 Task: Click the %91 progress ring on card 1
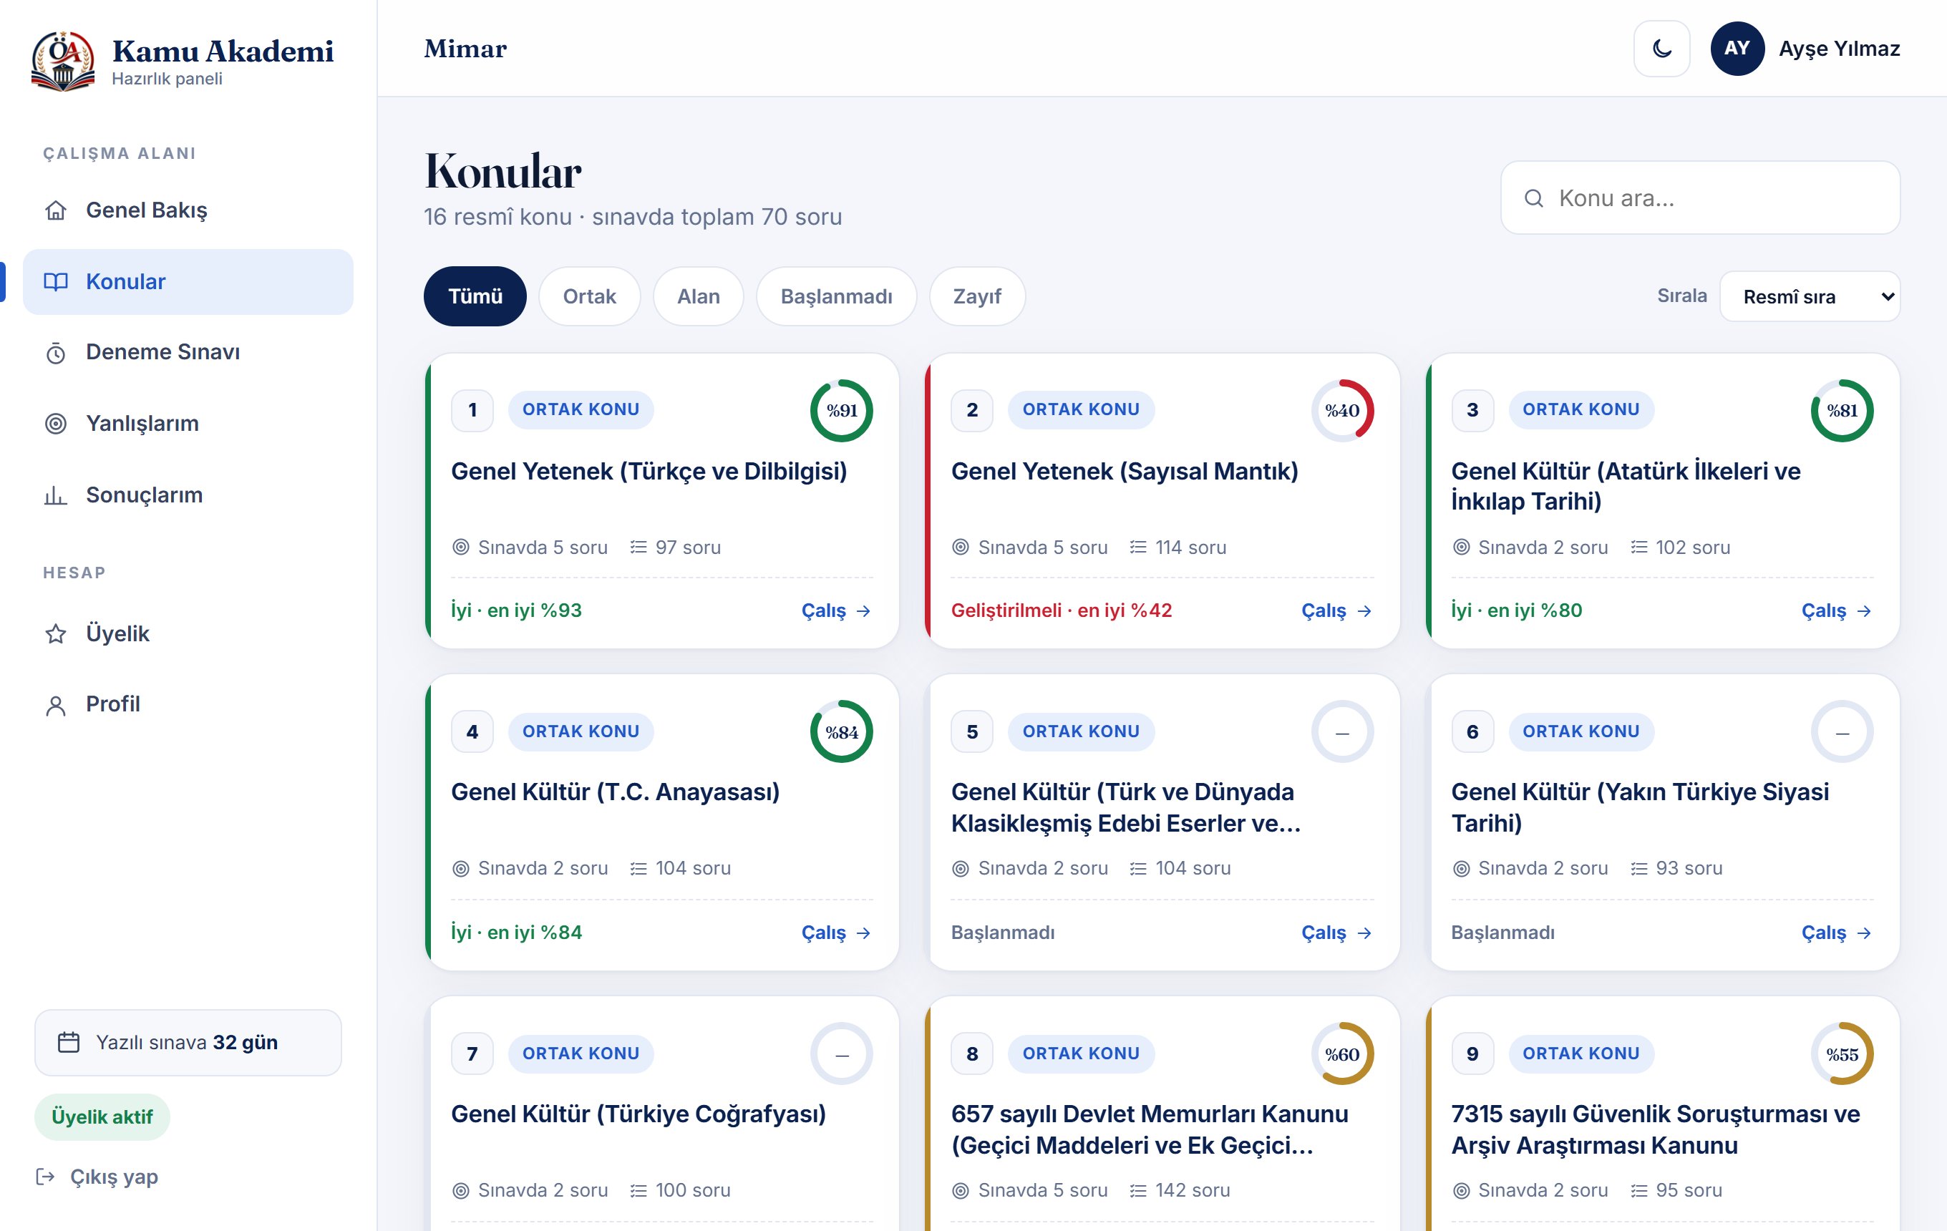842,411
